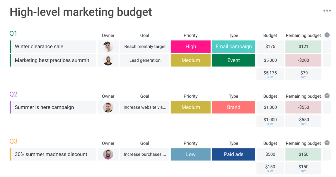Open the goal Reach monthly target
The height and width of the screenshot is (177, 336).
coord(145,46)
